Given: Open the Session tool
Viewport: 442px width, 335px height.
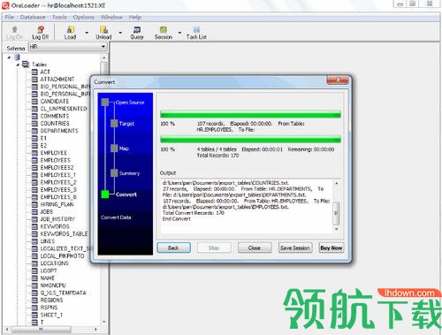Looking at the screenshot, I should (164, 33).
